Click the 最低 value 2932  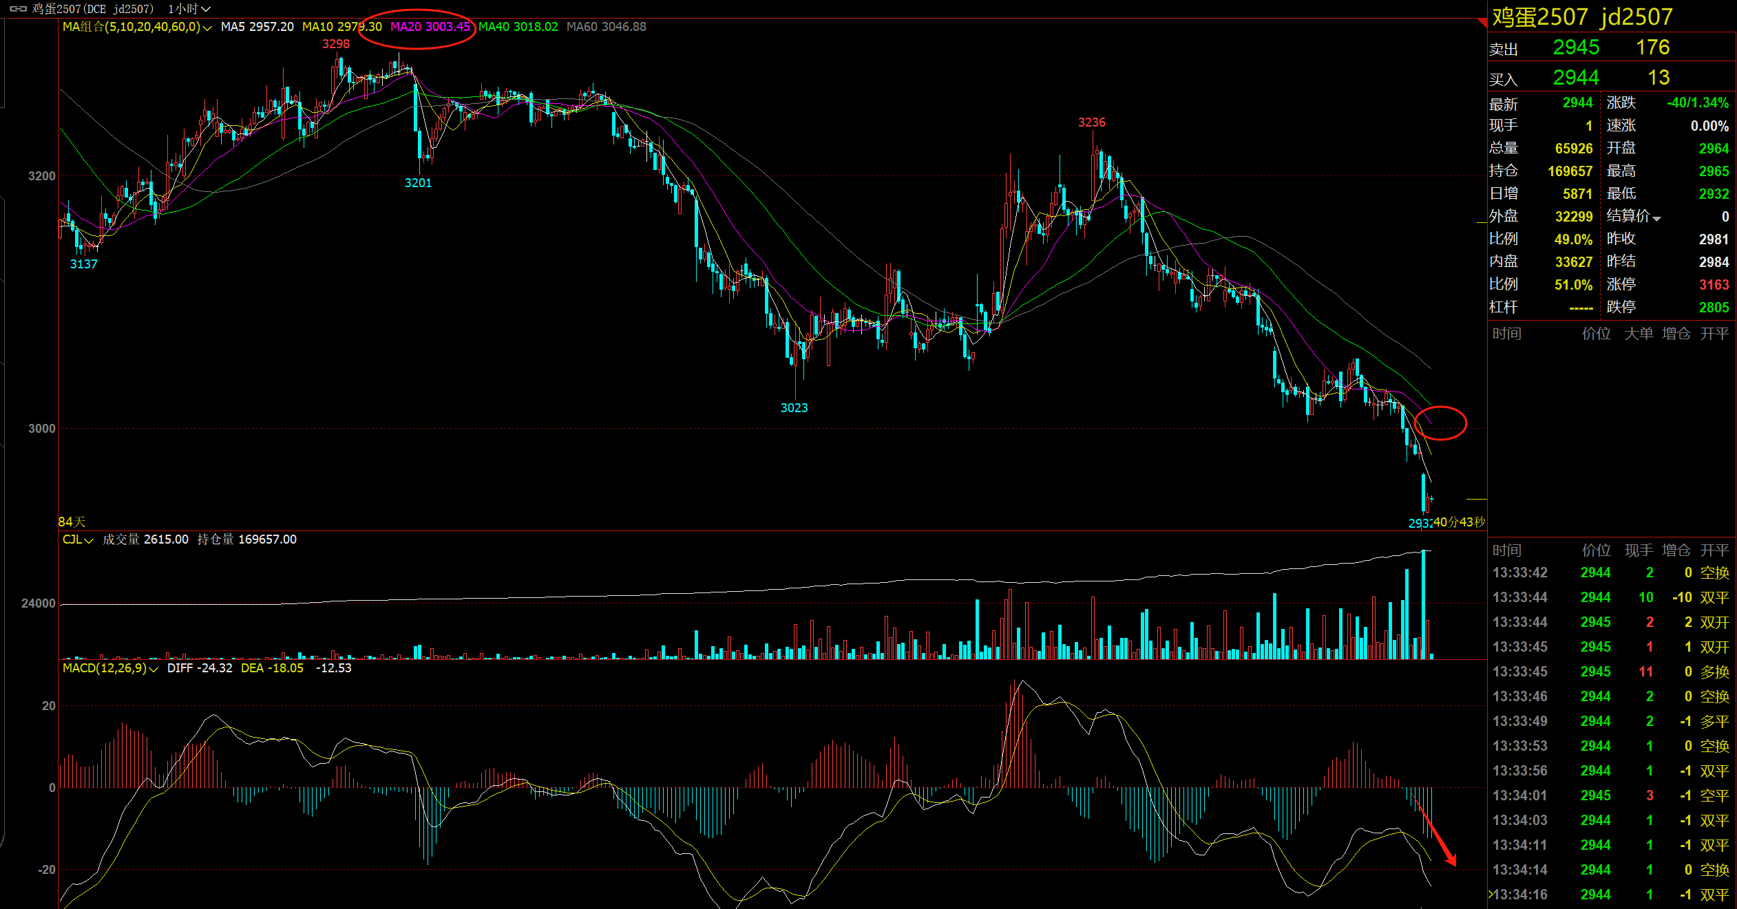click(x=1714, y=194)
